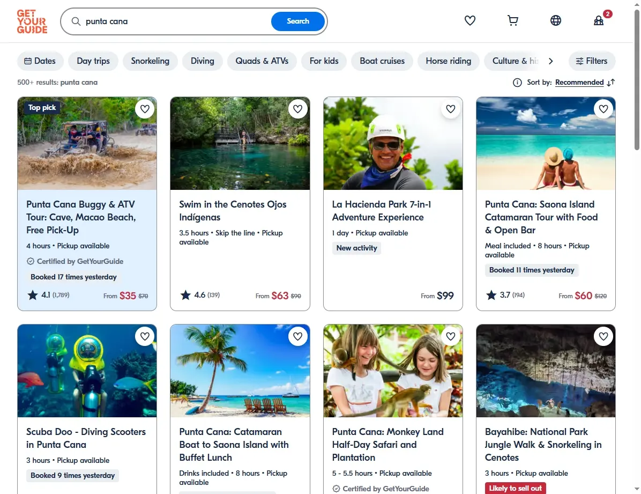Favorite the Monkey Land Half-Day Safari card
Viewport: 641px width, 494px height.
[451, 336]
